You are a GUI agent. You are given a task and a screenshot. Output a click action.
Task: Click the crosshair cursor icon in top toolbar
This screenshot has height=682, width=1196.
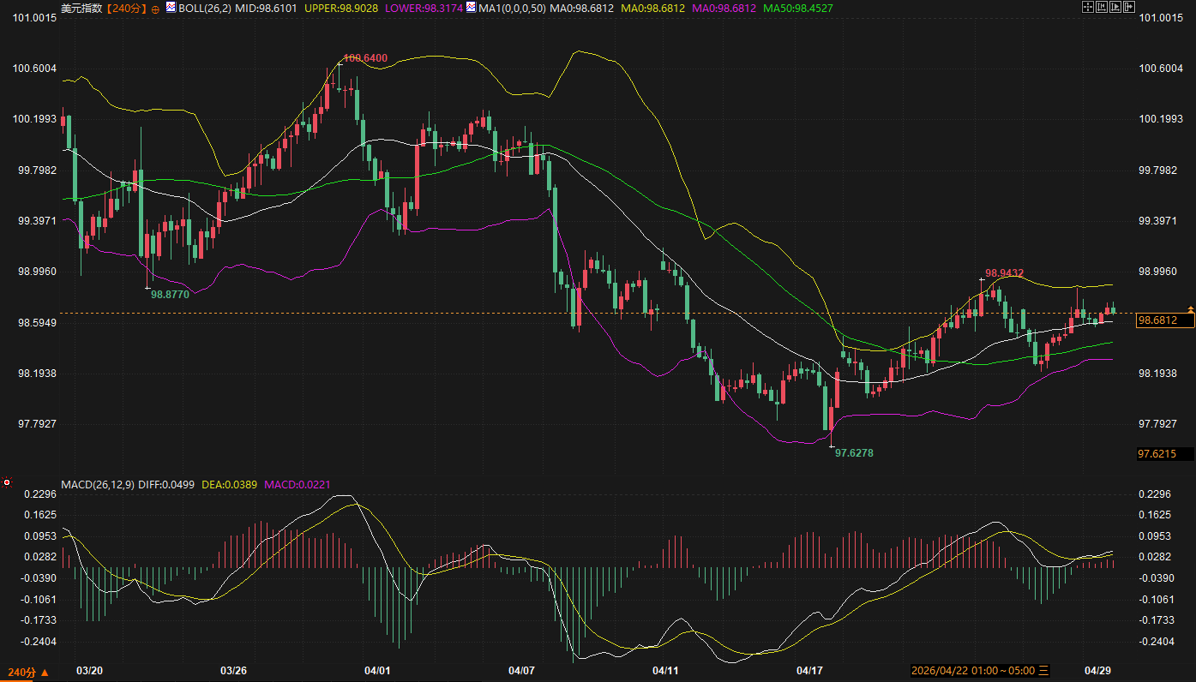click(x=1088, y=8)
